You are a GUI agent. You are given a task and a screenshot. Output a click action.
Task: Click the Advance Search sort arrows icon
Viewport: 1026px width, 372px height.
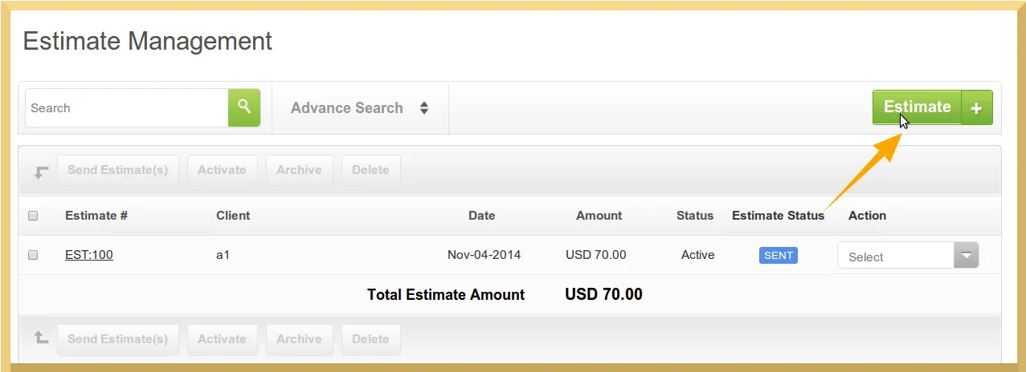(x=424, y=107)
